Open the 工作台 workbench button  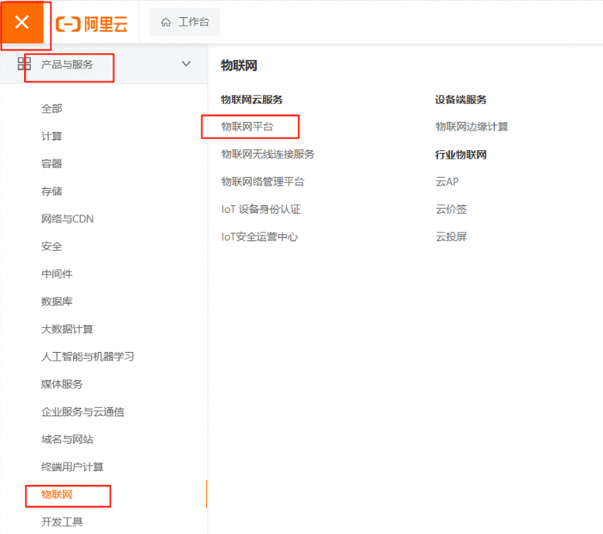pos(184,23)
